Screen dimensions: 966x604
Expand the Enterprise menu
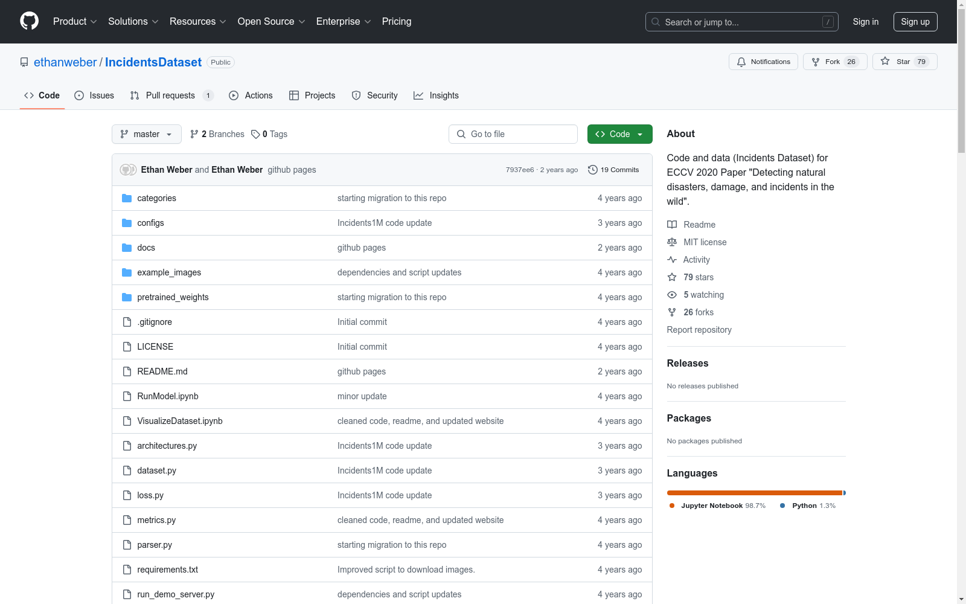click(344, 22)
